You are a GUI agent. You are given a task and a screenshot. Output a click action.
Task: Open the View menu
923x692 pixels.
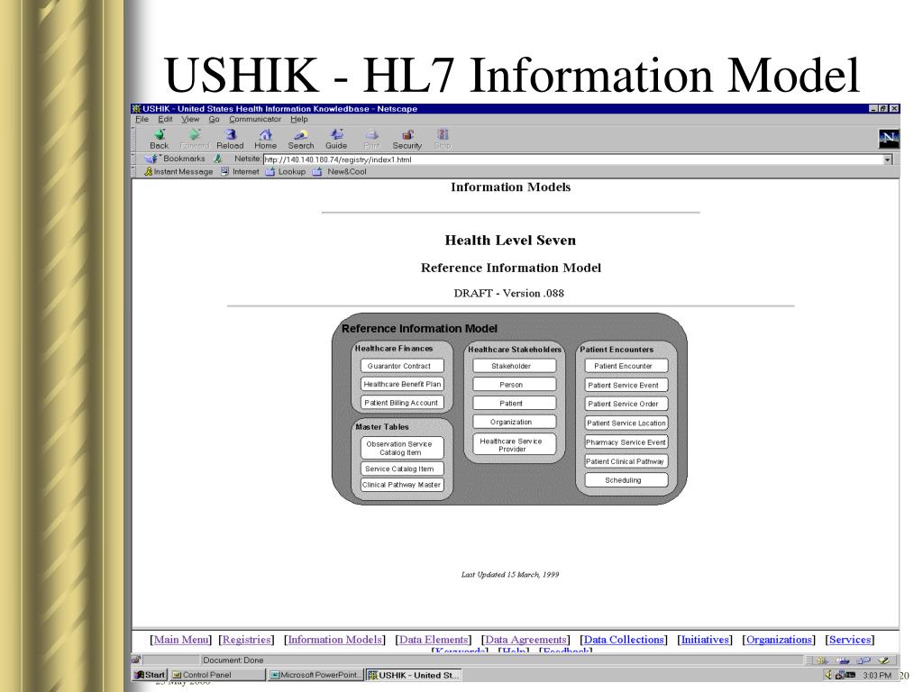coord(190,119)
